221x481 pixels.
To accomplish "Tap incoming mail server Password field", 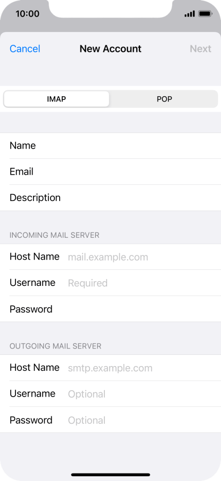I will point(110,309).
